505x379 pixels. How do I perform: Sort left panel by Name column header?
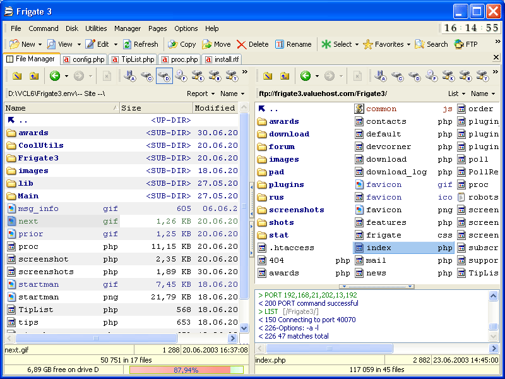[62, 108]
